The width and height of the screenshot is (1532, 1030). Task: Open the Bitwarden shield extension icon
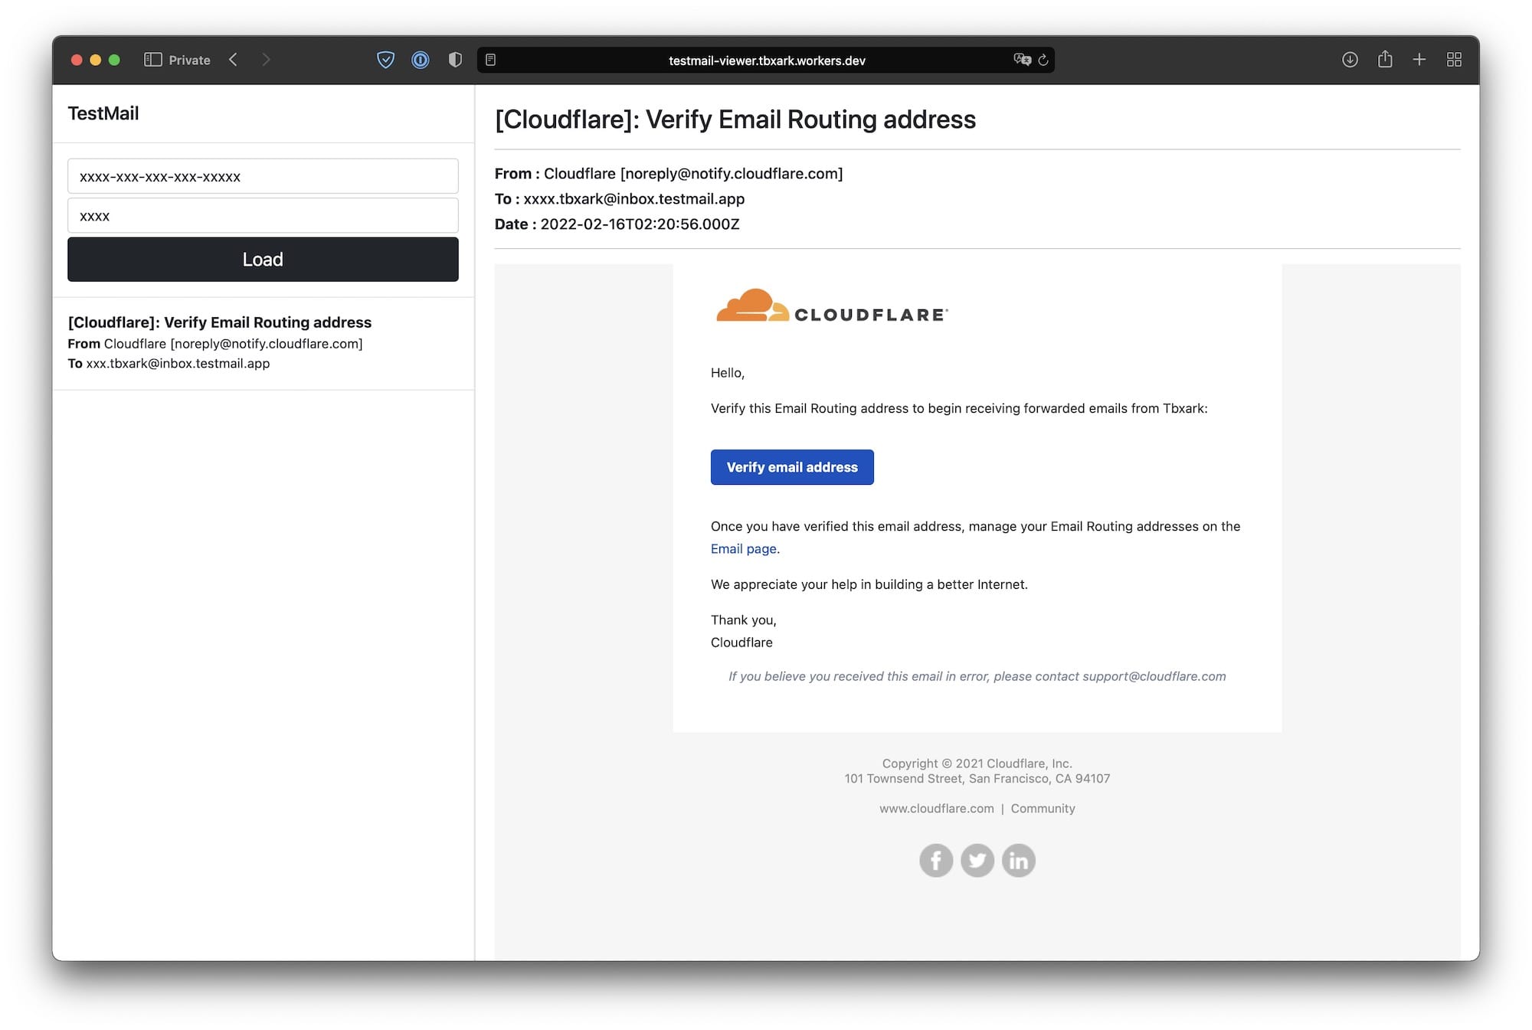[x=385, y=60]
